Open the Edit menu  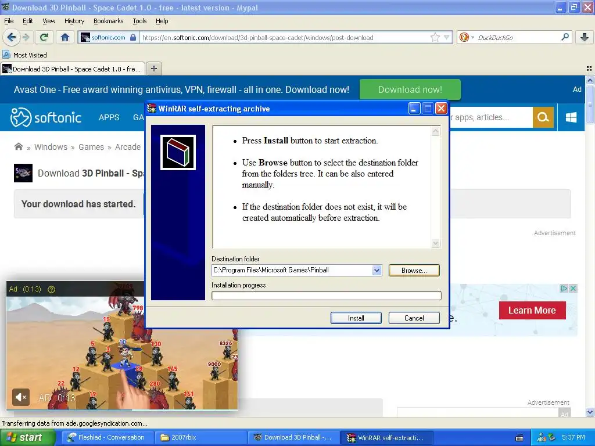click(28, 21)
